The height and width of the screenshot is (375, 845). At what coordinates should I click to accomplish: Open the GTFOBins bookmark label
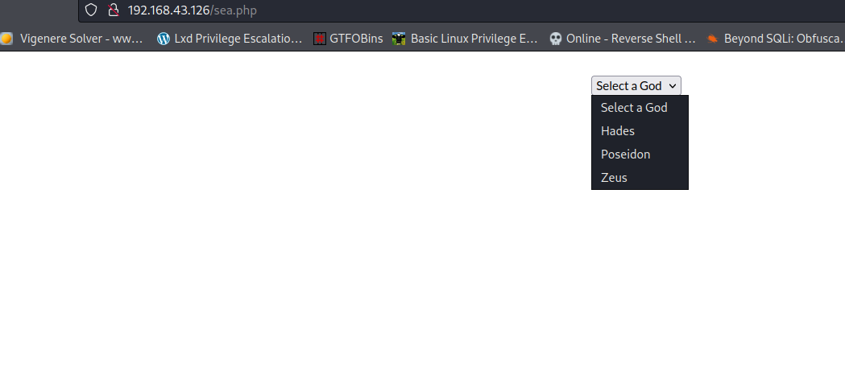[356, 38]
